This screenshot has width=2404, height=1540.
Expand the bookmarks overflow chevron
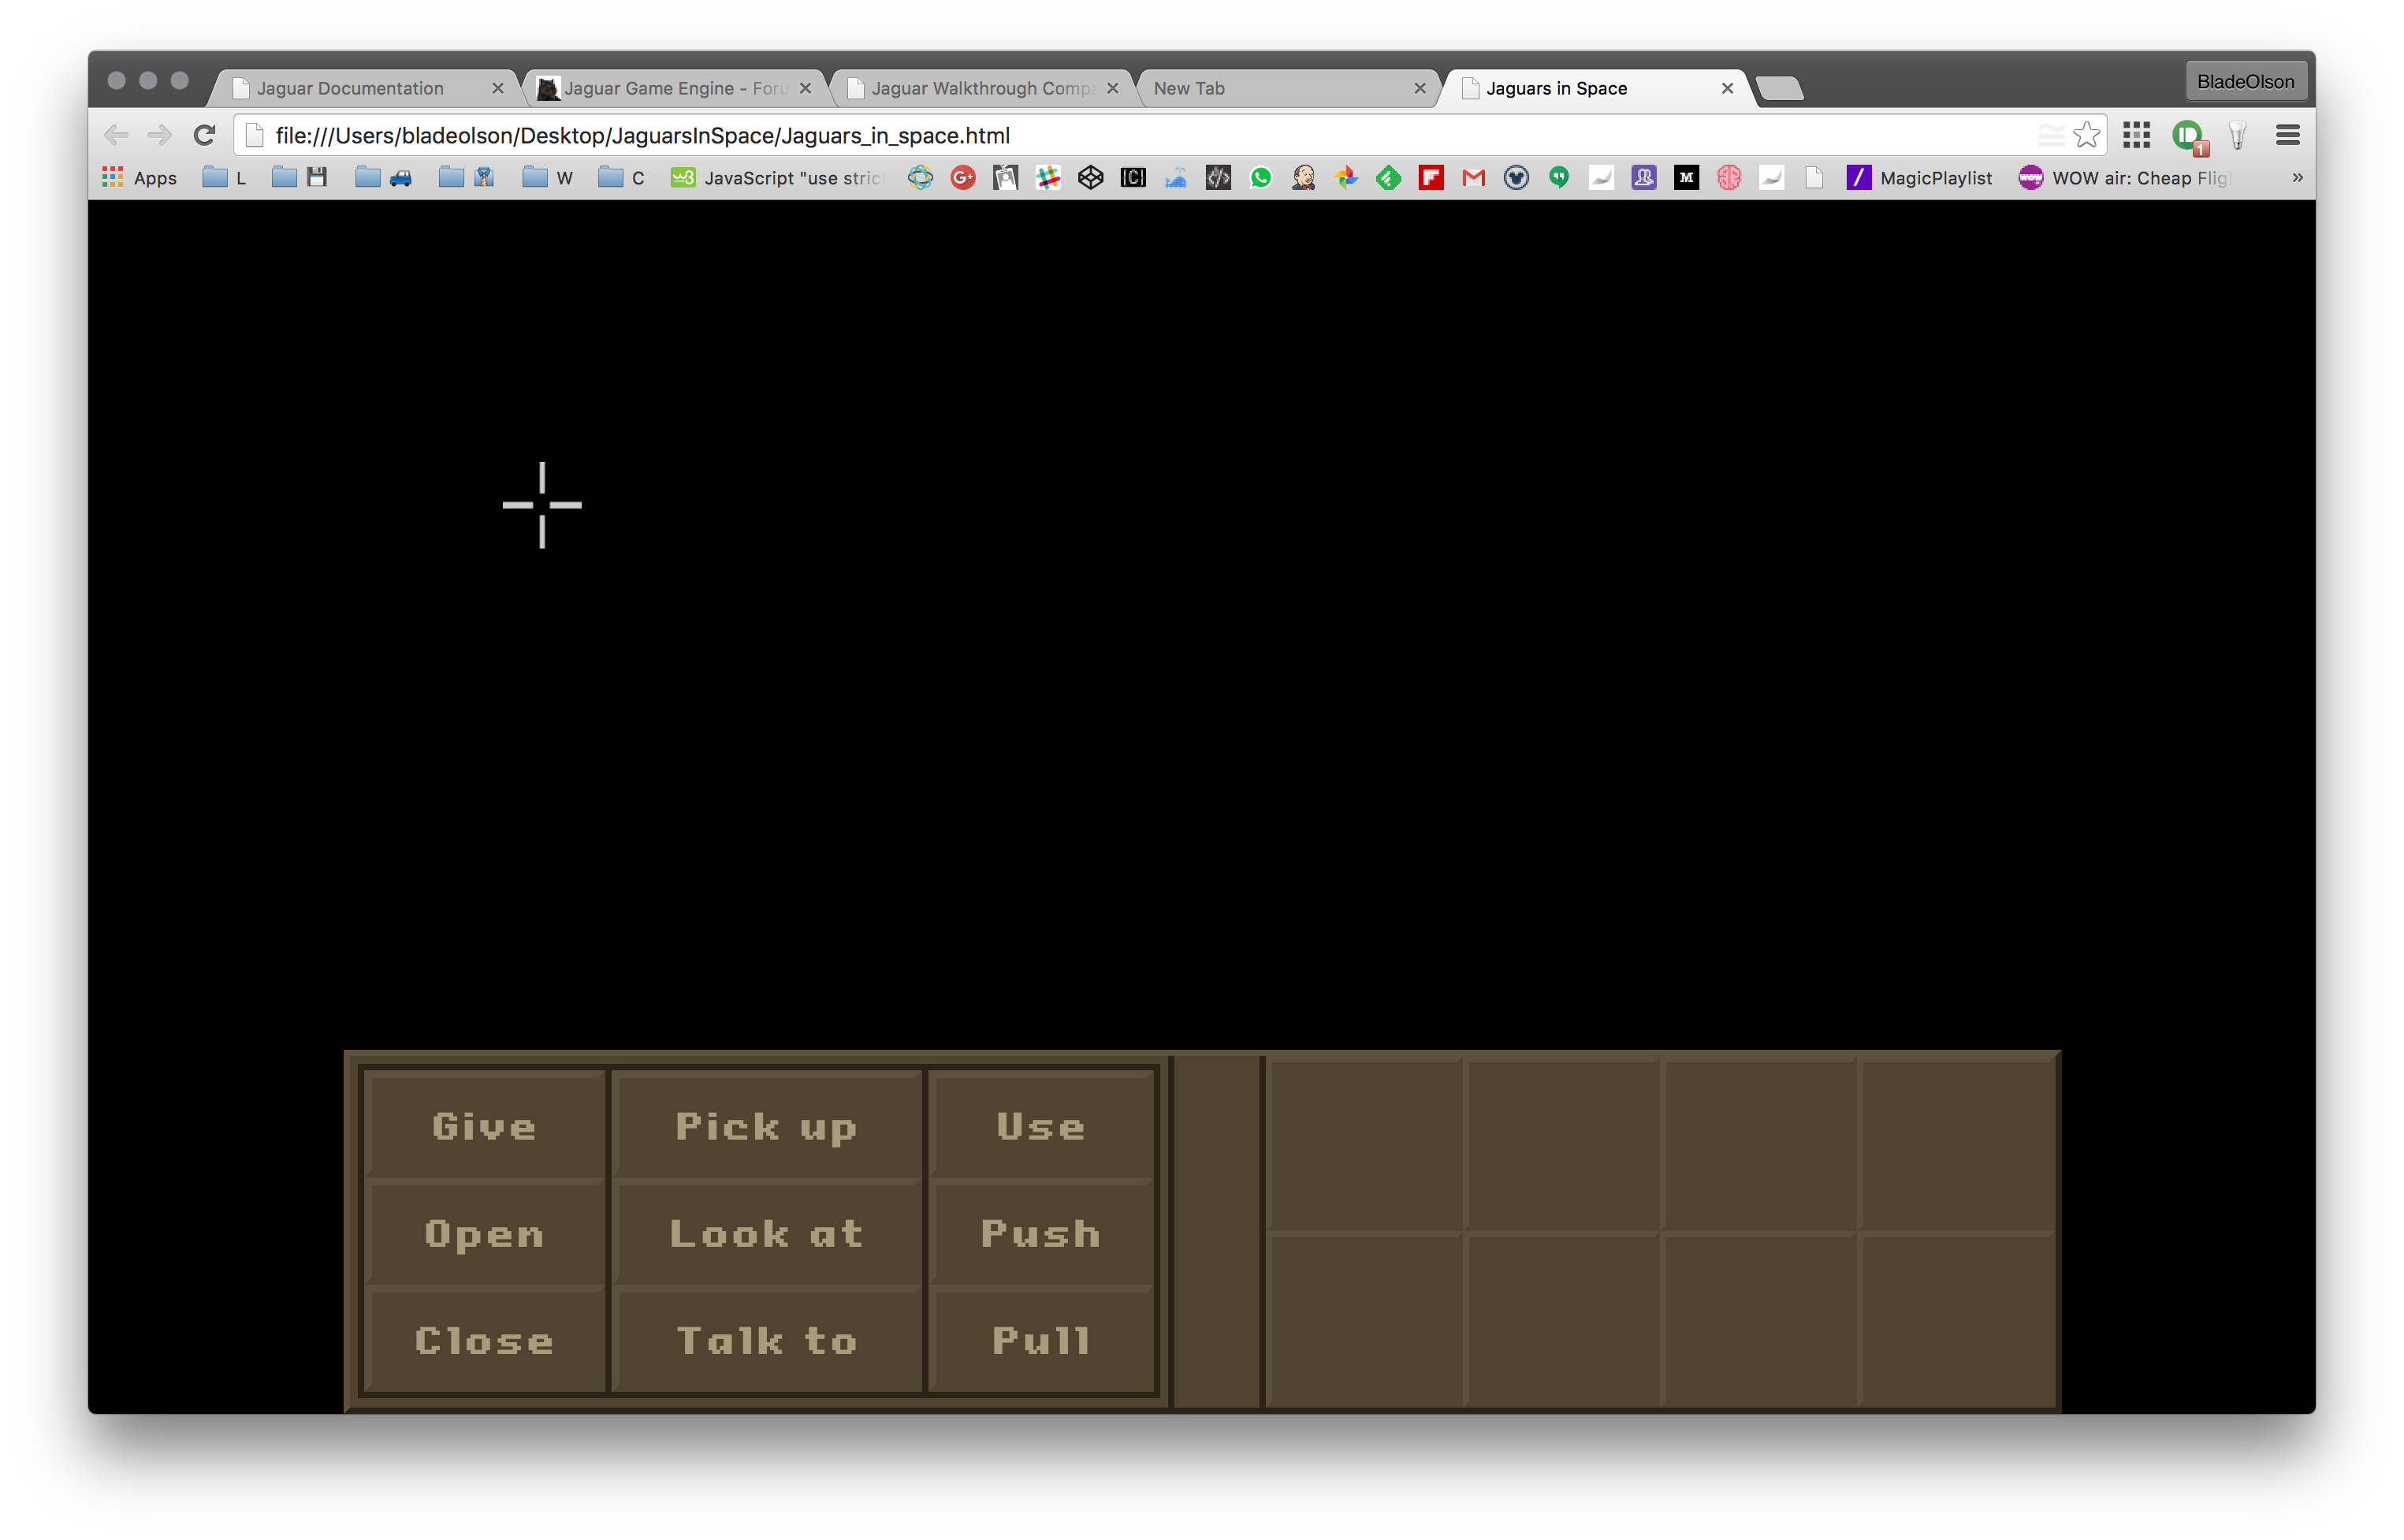pos(2297,178)
